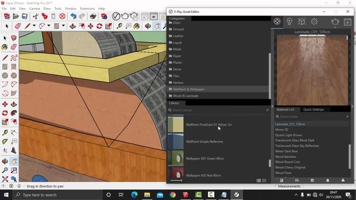Select the Paint Bucket tool in top toolbar
This screenshot has width=356, height=200.
click(136, 26)
